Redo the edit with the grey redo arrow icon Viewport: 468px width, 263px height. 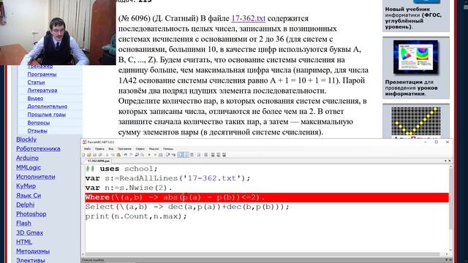[x=131, y=155]
